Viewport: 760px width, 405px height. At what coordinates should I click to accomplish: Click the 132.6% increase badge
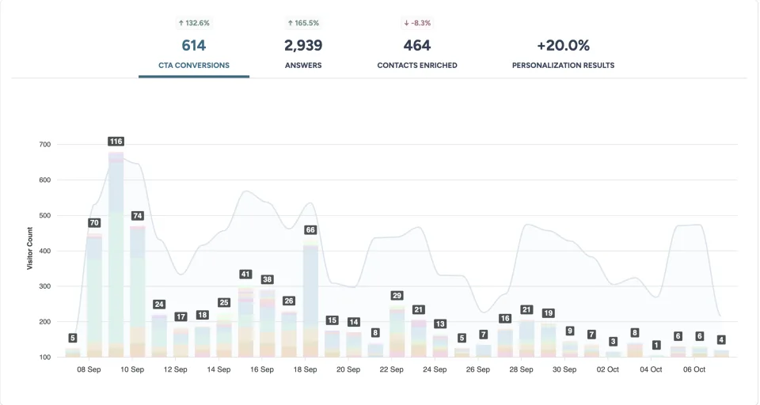click(x=194, y=23)
